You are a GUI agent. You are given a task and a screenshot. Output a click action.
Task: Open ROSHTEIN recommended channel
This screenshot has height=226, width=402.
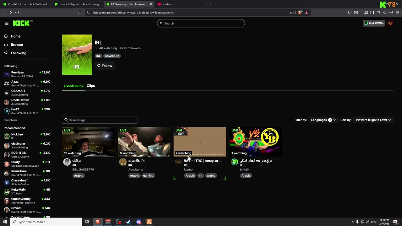pyautogui.click(x=27, y=154)
